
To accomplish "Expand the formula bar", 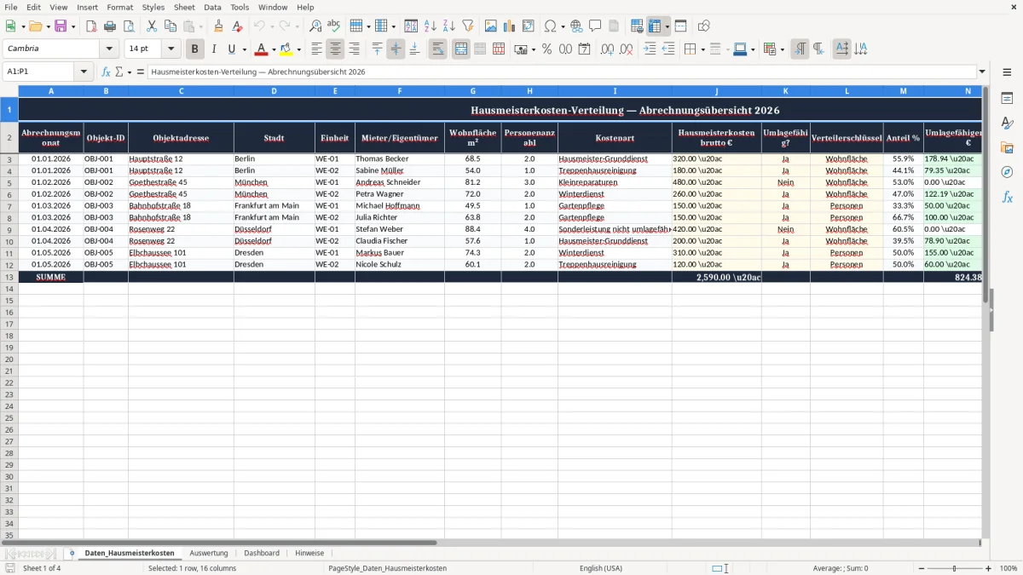I will coord(982,72).
